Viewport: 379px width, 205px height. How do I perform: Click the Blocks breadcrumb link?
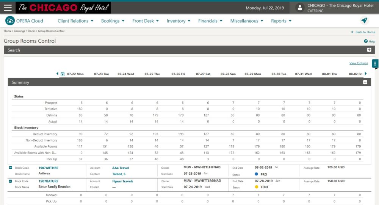click(x=31, y=31)
